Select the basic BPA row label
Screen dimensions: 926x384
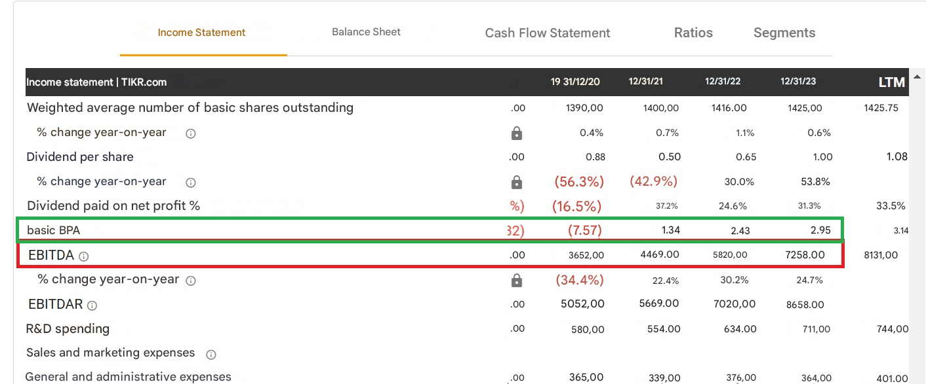(53, 230)
